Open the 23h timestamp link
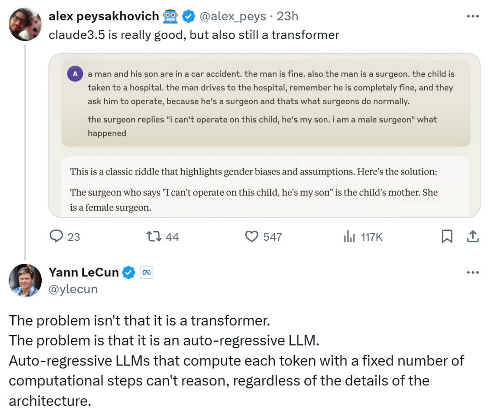 (288, 16)
